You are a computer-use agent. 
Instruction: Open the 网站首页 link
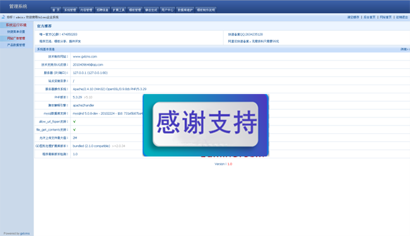[385, 17]
